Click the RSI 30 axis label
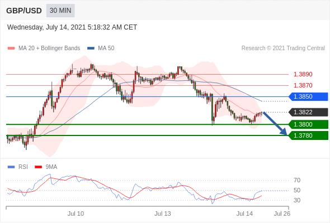This screenshot has width=330, height=223. click(x=297, y=200)
